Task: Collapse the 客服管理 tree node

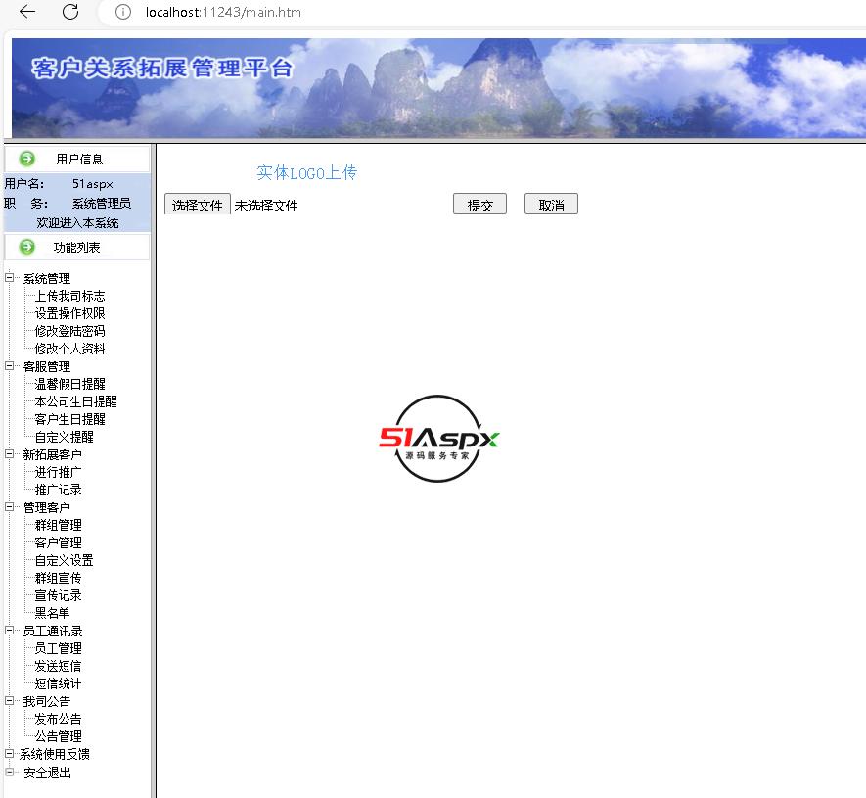Action: tap(10, 366)
